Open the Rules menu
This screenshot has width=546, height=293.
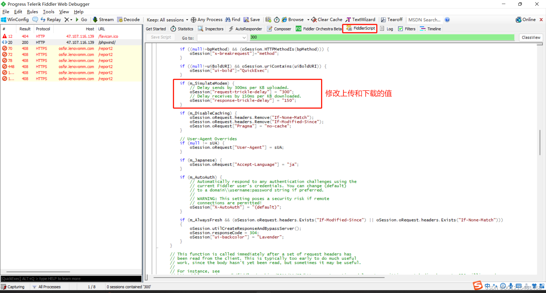(x=32, y=12)
